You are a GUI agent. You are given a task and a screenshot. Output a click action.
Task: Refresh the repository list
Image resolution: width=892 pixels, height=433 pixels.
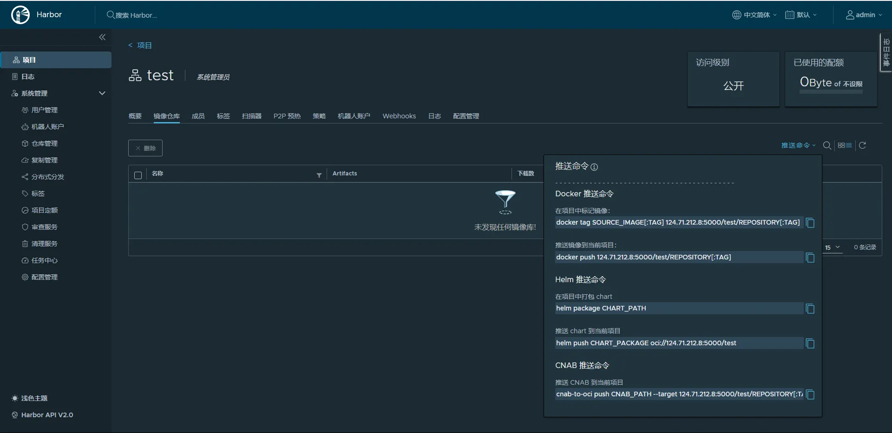click(x=862, y=145)
